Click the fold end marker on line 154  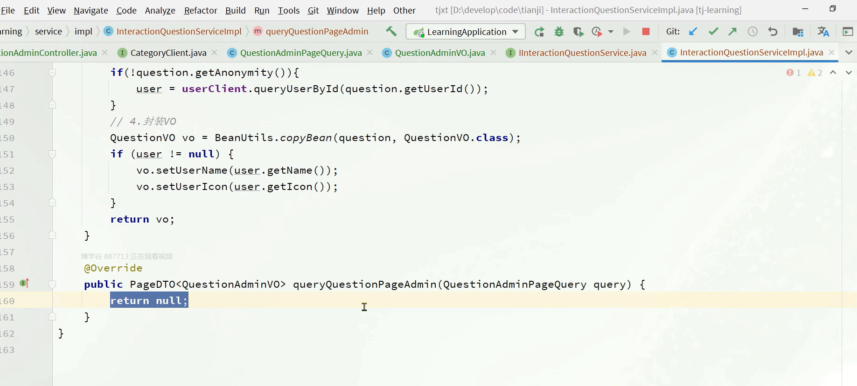[x=52, y=203]
